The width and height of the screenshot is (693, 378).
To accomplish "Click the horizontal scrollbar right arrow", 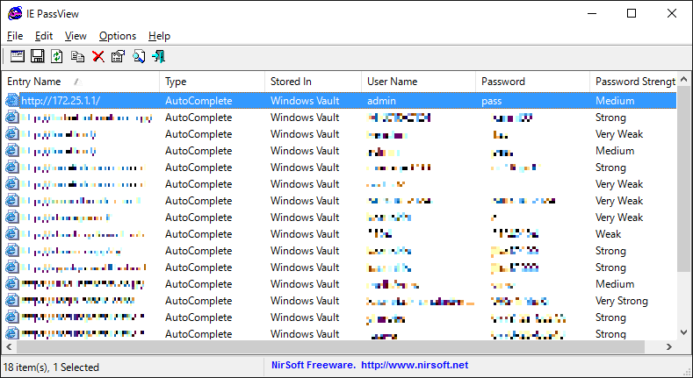I will (669, 348).
